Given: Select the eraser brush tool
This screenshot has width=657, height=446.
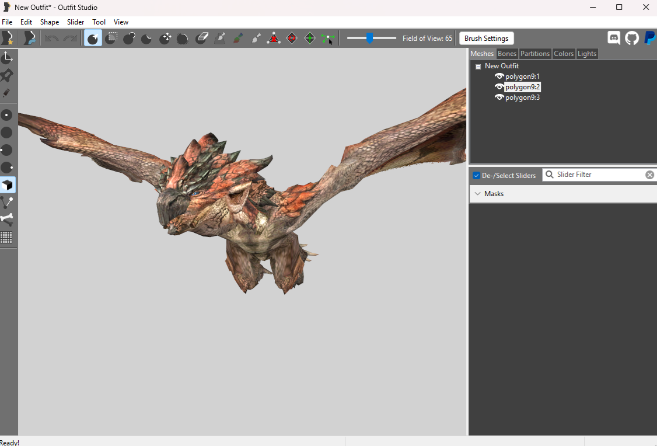Looking at the screenshot, I should (x=202, y=39).
